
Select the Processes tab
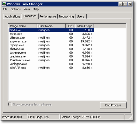[30, 16]
